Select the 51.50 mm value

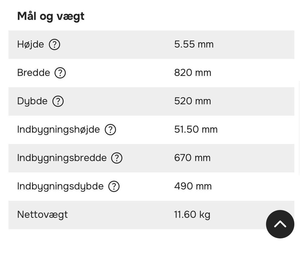tap(196, 129)
